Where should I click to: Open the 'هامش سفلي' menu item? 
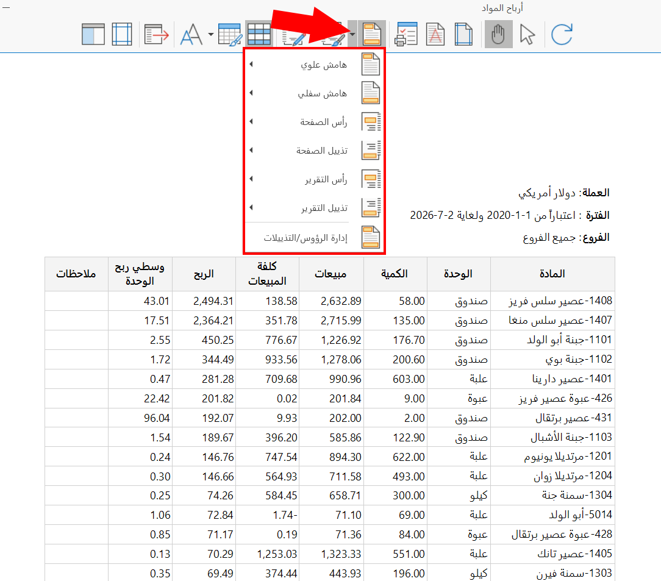coord(315,93)
